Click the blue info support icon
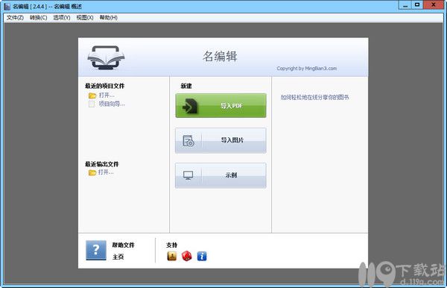This screenshot has width=447, height=288. (202, 256)
